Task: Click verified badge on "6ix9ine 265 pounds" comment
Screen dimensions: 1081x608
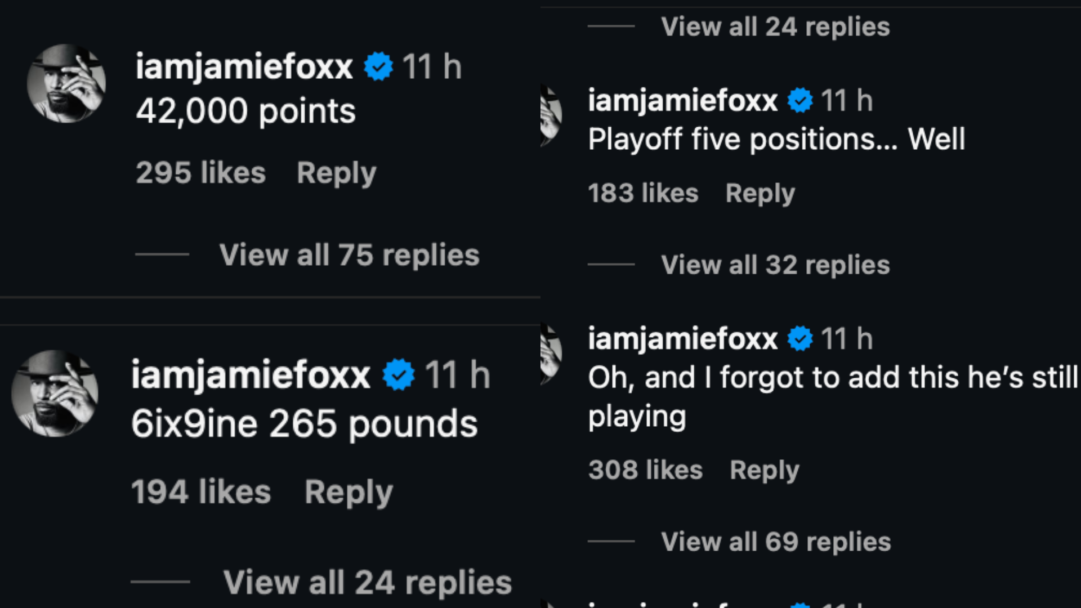Action: (x=399, y=375)
